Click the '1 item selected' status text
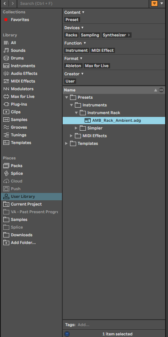The image size is (168, 337). point(117,334)
